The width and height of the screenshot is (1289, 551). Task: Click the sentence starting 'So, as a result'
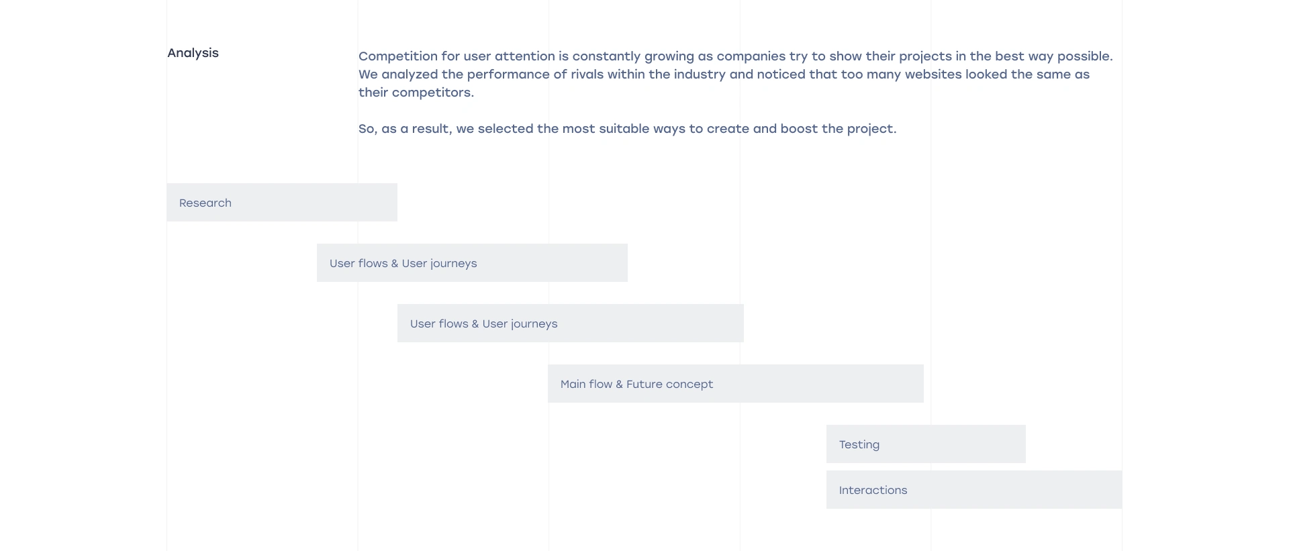[627, 129]
